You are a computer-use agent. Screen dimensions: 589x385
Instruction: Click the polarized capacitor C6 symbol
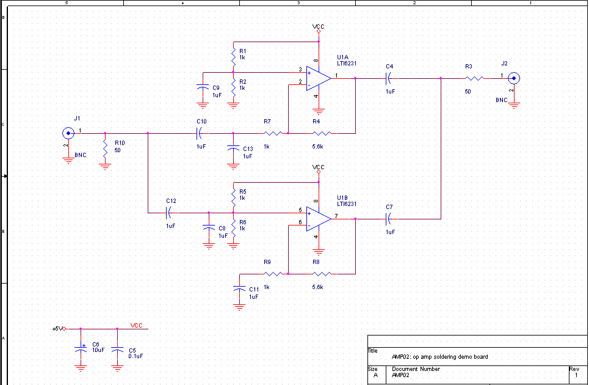coord(81,350)
